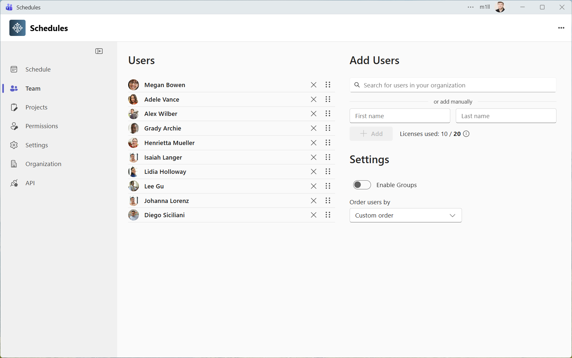This screenshot has height=358, width=572.
Task: Collapse the left sidebar panel
Action: (99, 51)
